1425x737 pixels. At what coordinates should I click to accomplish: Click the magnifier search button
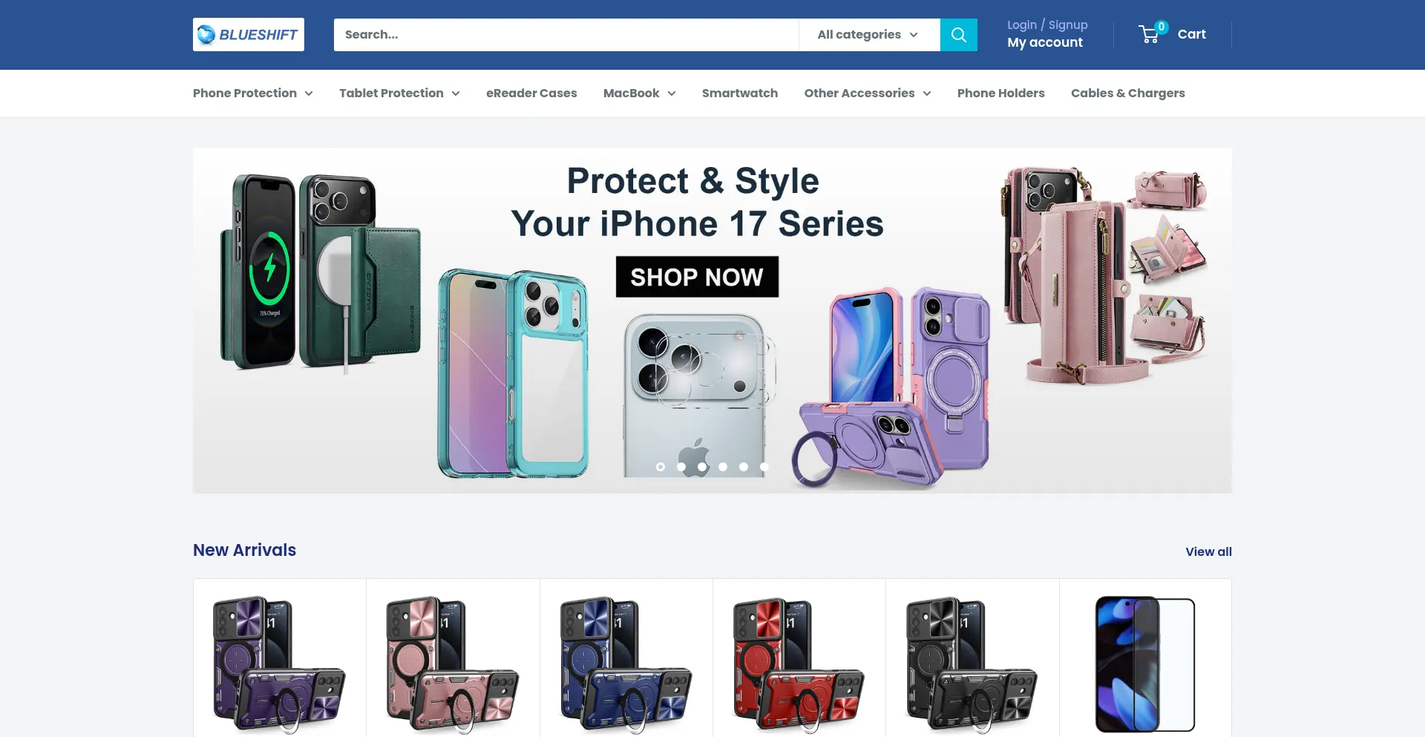[x=958, y=35]
